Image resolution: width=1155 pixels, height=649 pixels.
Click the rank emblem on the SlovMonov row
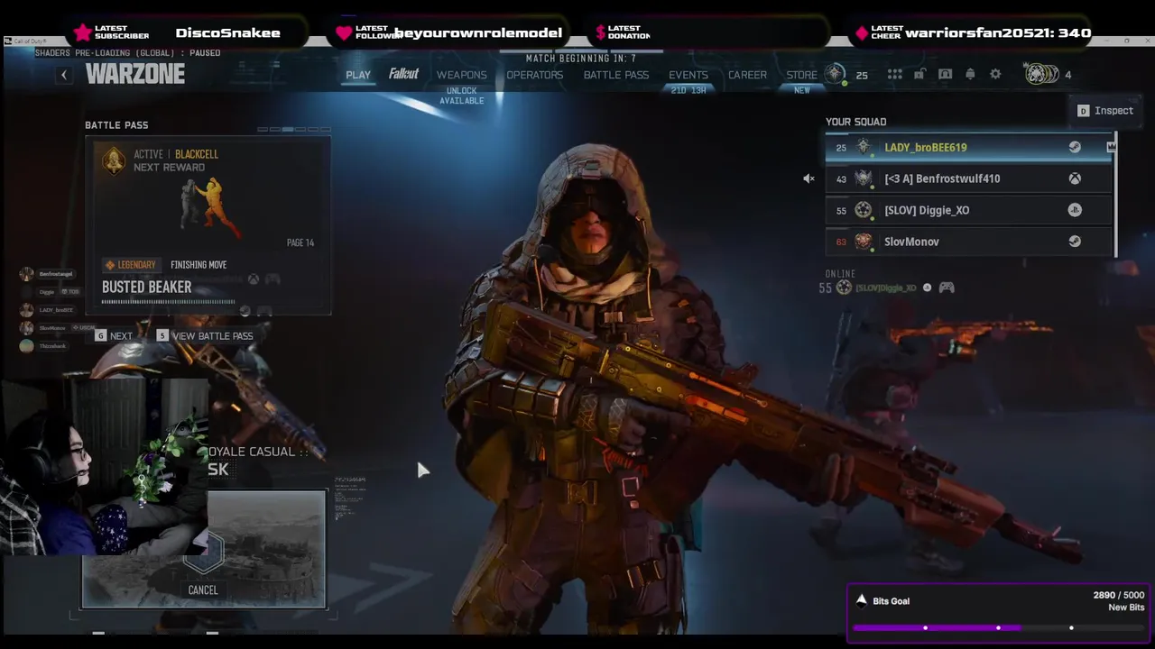click(864, 242)
